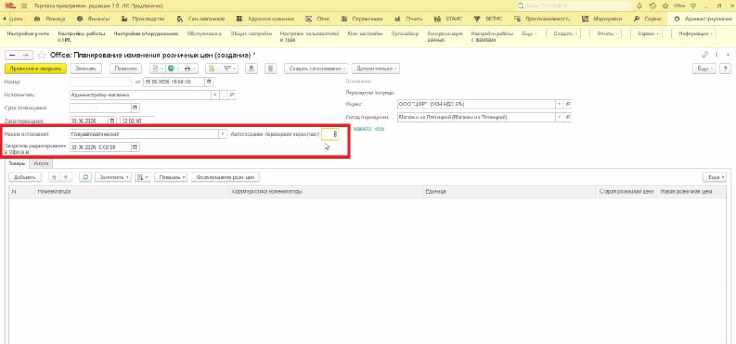Viewport: 736px width, 344px height.
Task: Open Прослеживаемость section
Action: pyautogui.click(x=542, y=20)
